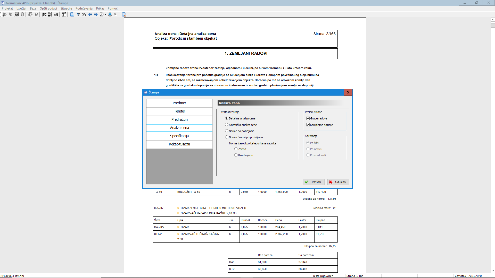The height and width of the screenshot is (278, 495).
Task: Switch to Specifikacija tab in dialog
Action: pyautogui.click(x=179, y=136)
